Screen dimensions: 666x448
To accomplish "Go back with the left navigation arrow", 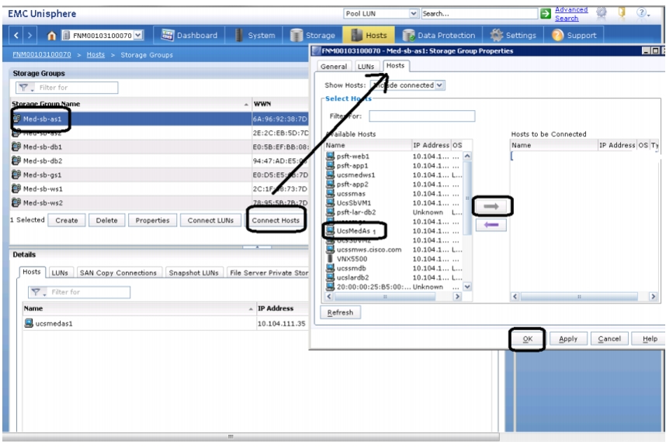I will click(x=16, y=35).
